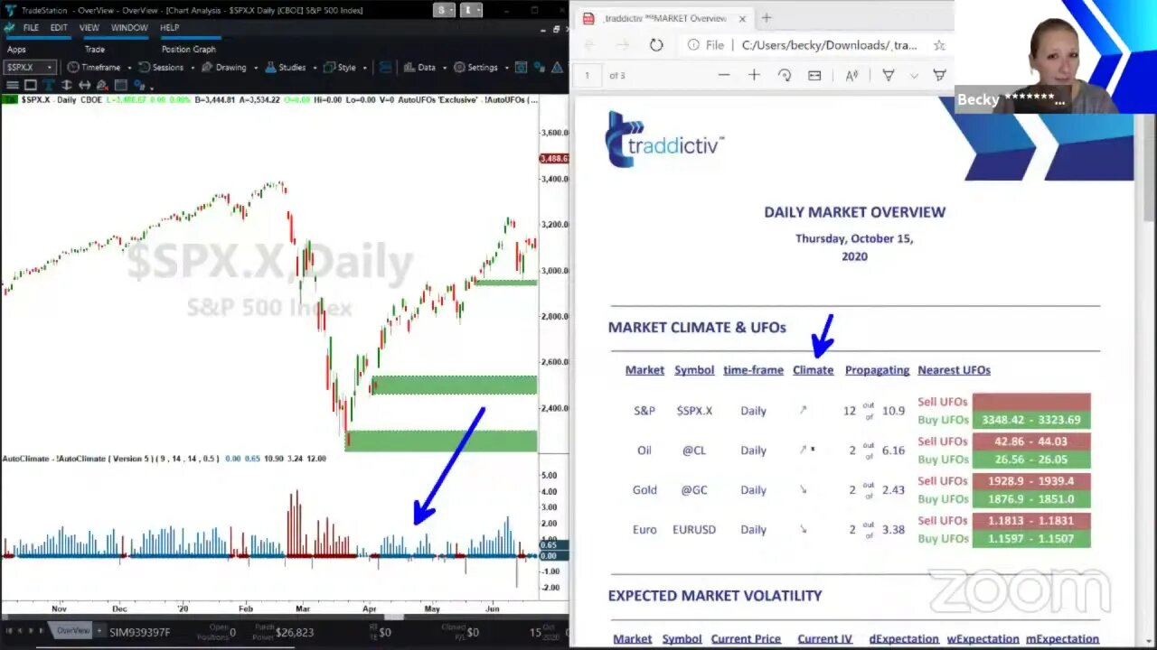Click the PDF page number field

click(x=588, y=75)
